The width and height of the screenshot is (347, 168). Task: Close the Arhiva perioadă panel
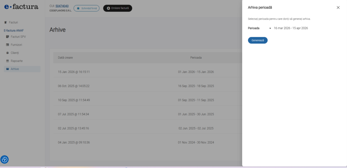point(338,7)
